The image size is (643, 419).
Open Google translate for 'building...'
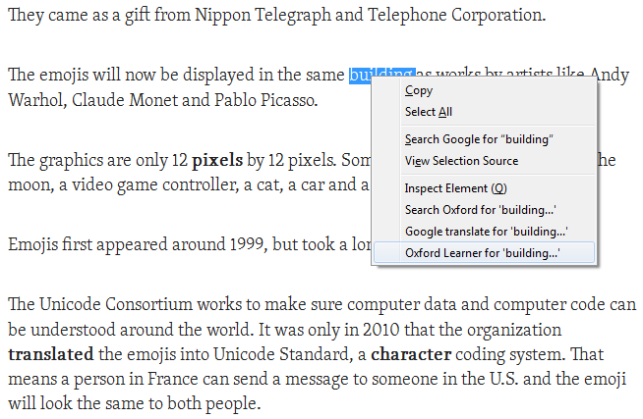[484, 232]
